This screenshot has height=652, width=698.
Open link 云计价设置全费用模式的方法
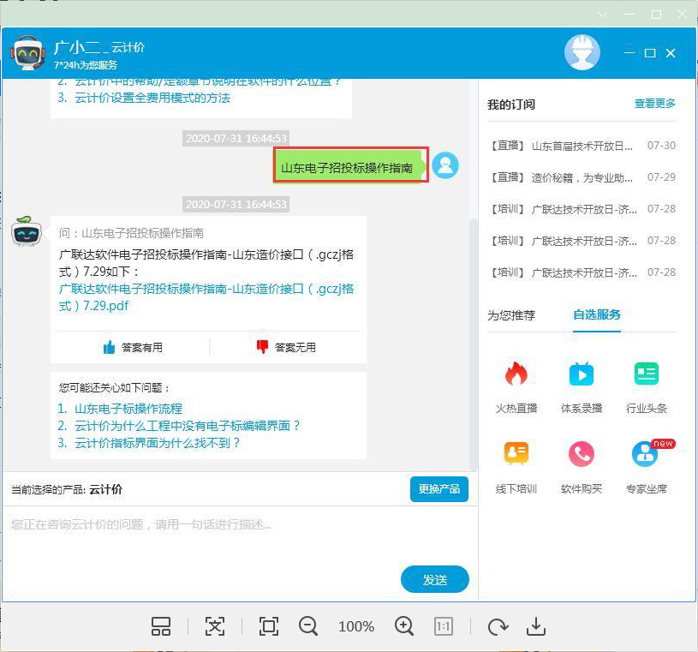[152, 98]
